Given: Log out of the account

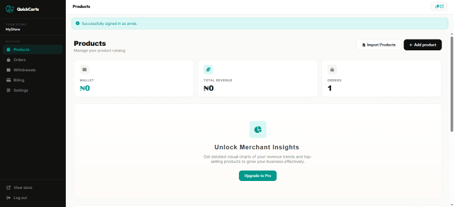Looking at the screenshot, I should coord(20,198).
